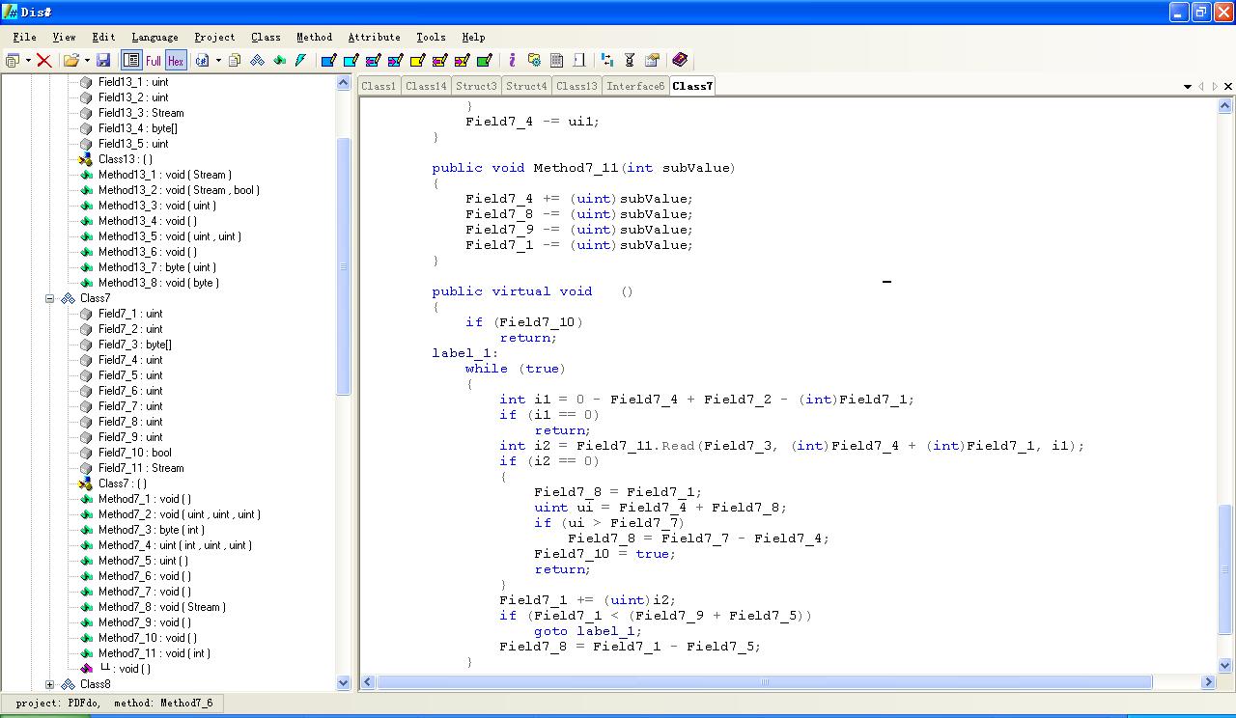Click the code pane scroll right arrow
The image size is (1236, 718).
coord(1208,682)
